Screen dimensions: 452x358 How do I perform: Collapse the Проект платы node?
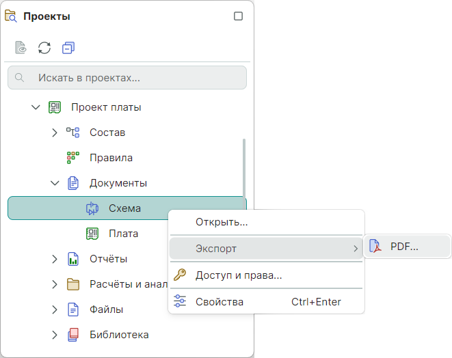coord(36,107)
